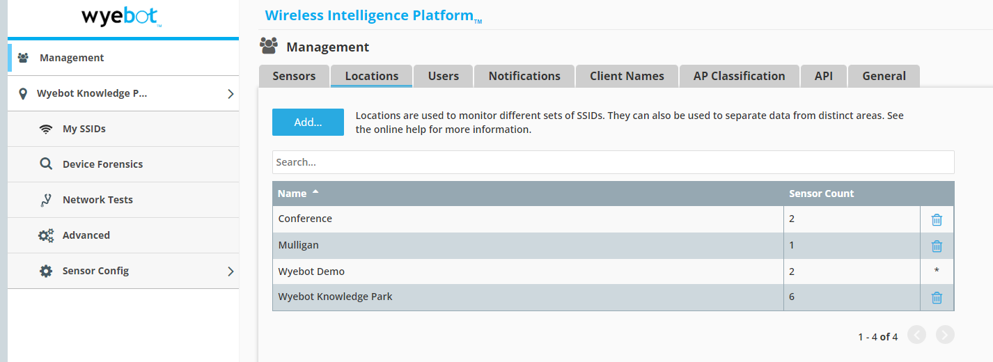Select the Locations tab
The image size is (993, 362).
click(372, 76)
